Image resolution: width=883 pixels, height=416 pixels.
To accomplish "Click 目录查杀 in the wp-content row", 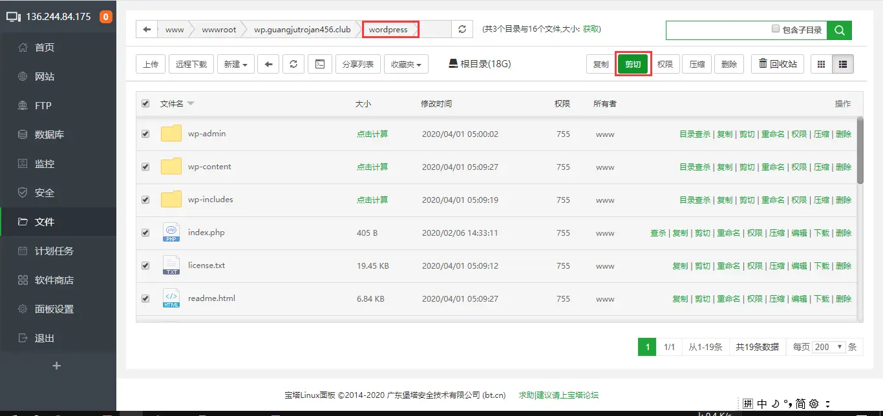I will pos(695,167).
